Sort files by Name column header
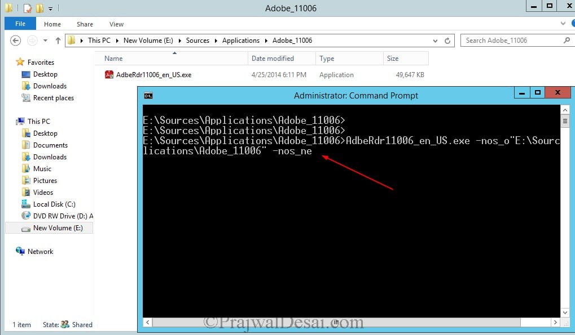This screenshot has height=335, width=575. pos(171,59)
